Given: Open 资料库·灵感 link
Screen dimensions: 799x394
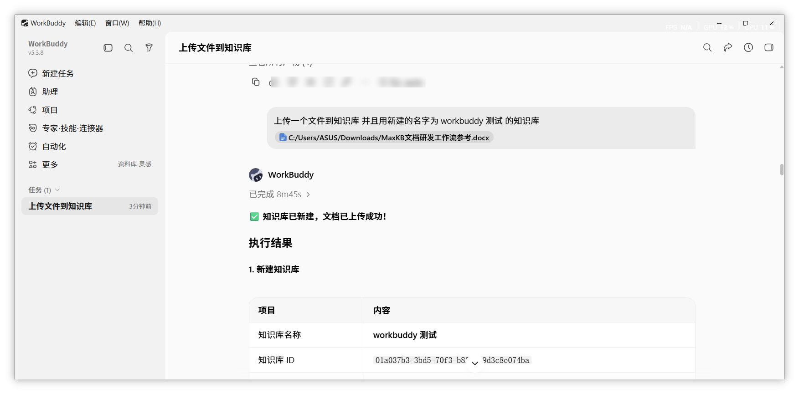Looking at the screenshot, I should pos(134,164).
